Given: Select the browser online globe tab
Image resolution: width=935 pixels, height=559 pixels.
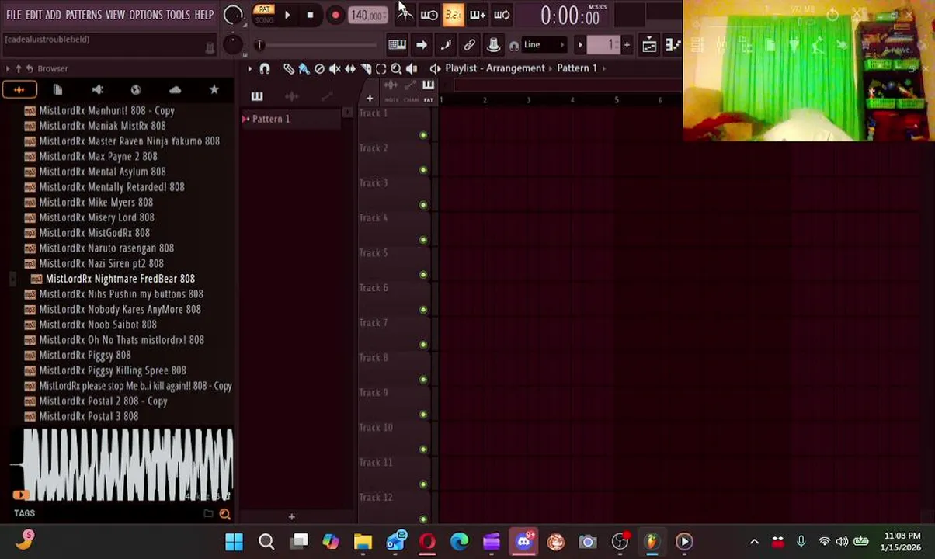Looking at the screenshot, I should click(136, 90).
